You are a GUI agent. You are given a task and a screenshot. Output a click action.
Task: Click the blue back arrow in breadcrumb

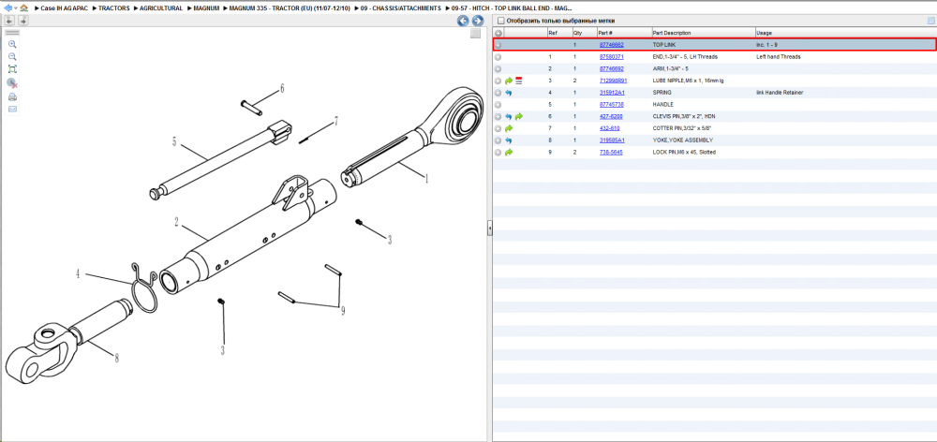tap(8, 8)
